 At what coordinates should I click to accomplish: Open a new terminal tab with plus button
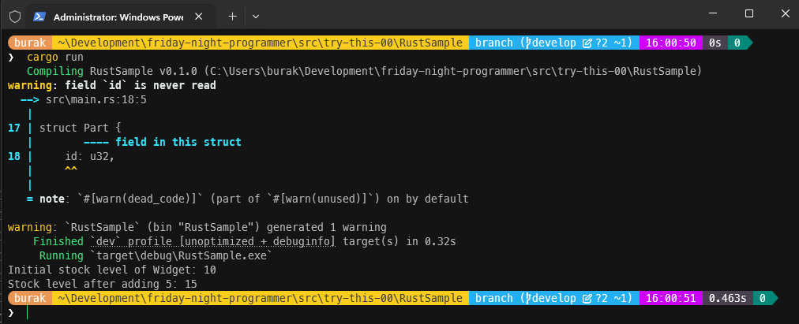(232, 16)
